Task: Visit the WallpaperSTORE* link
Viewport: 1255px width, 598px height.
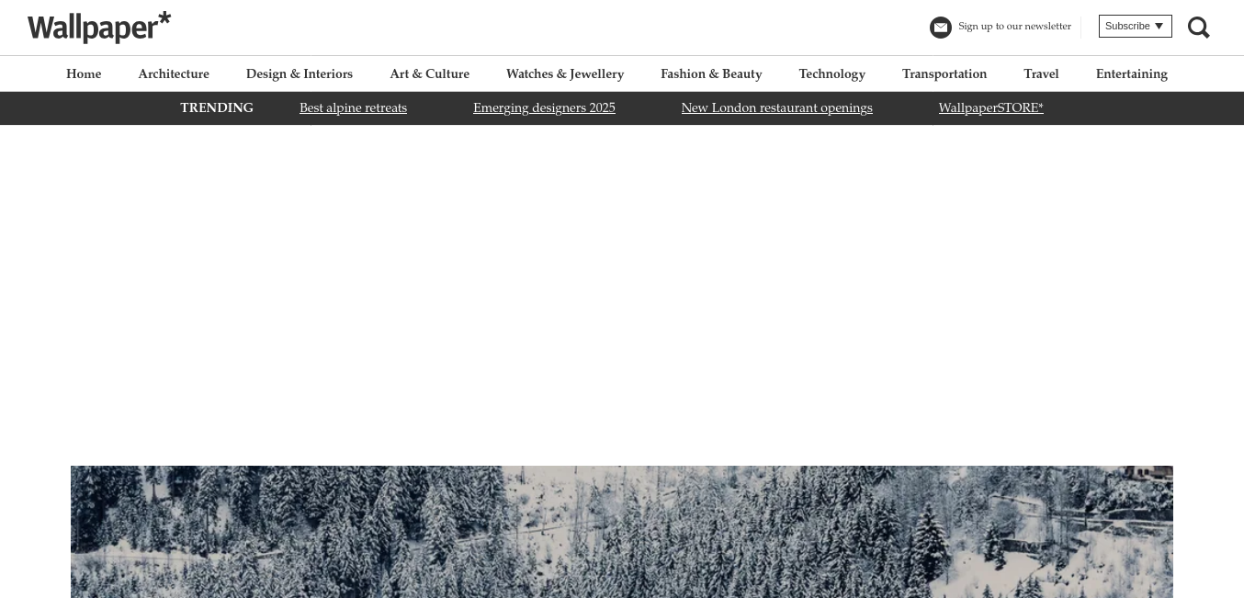Action: 990,107
